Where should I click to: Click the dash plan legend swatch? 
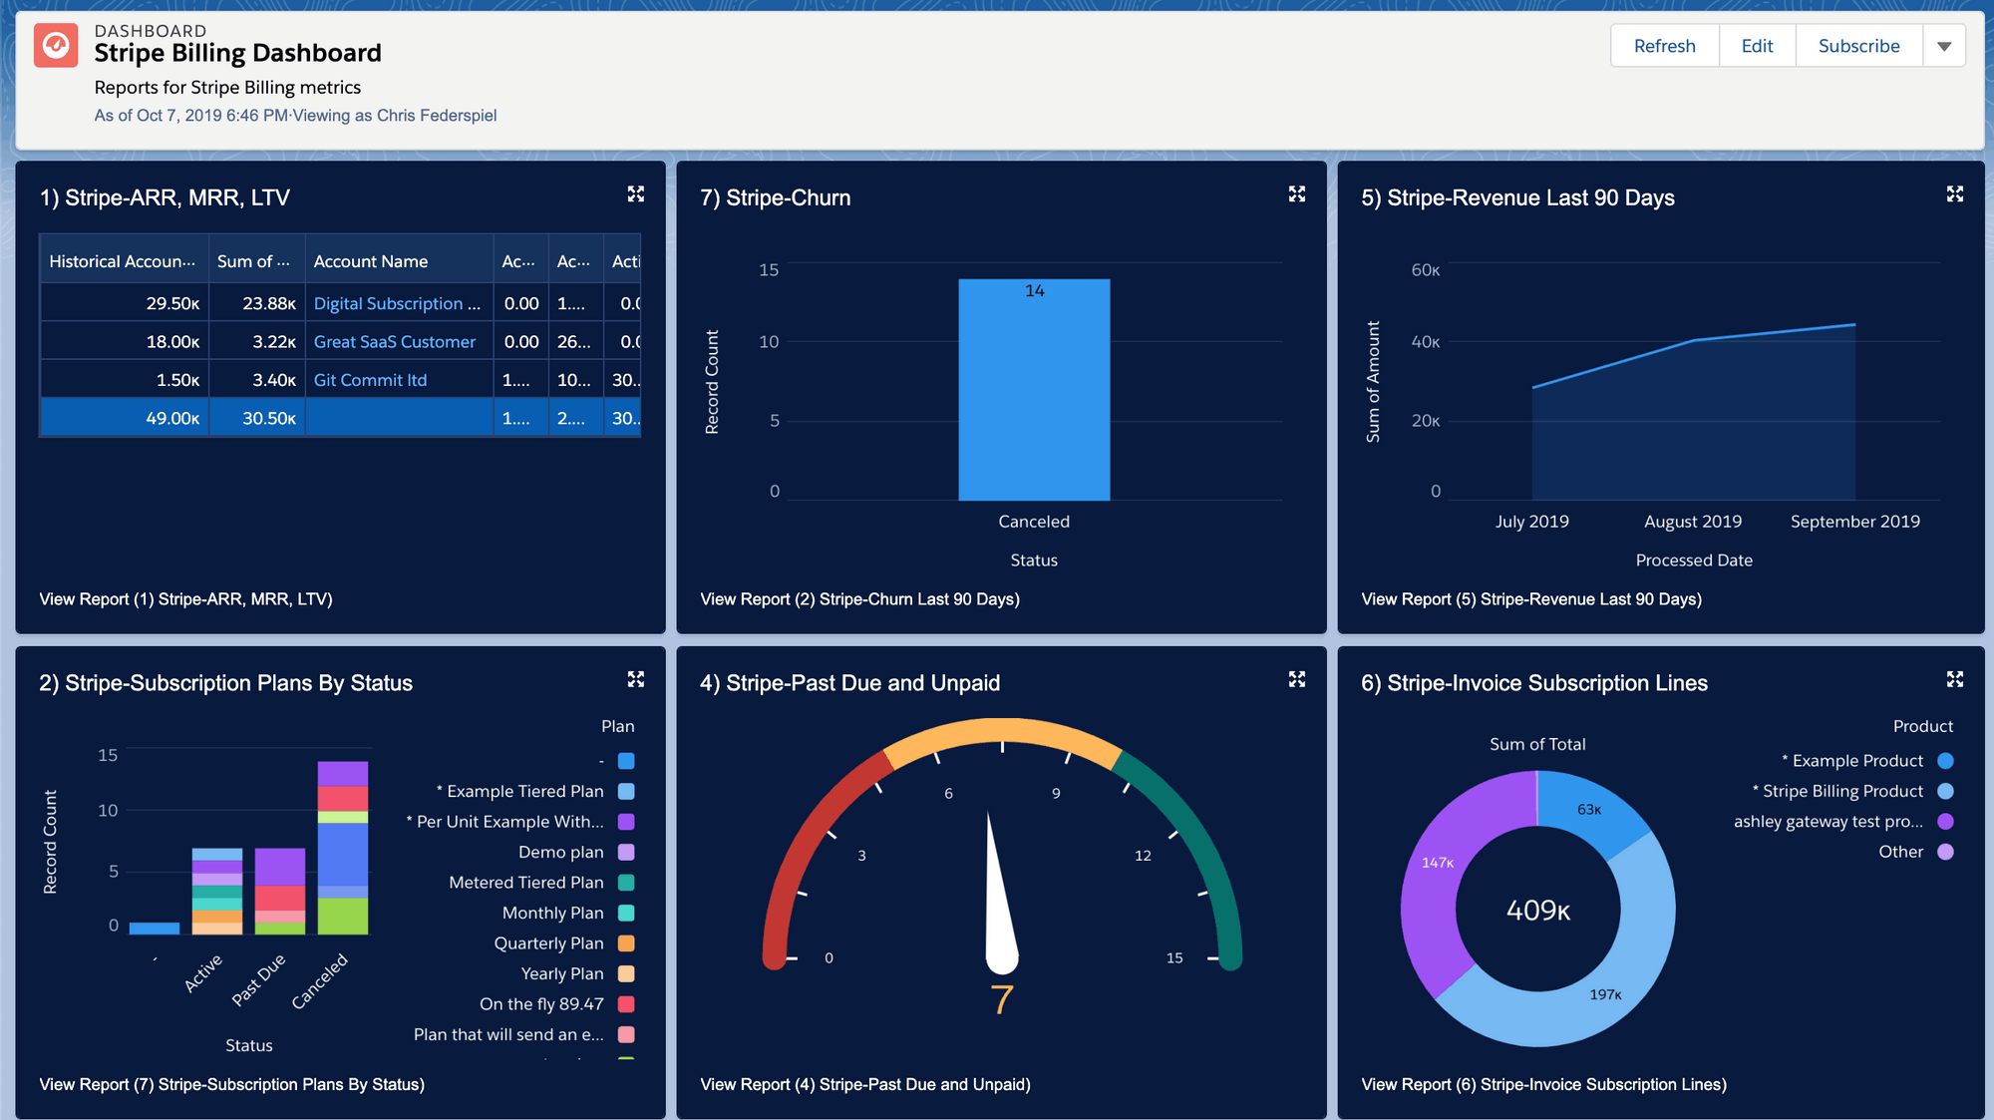(x=626, y=761)
